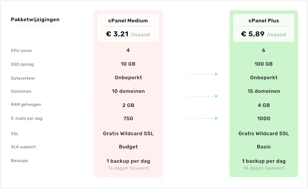
Task: Select the cPanel Medium package title
Action: [x=128, y=21]
